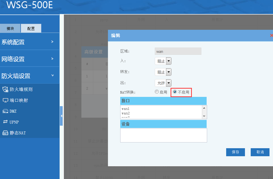Expand the 系统配置 menu section
Image resolution: width=273 pixels, height=179 pixels.
point(30,42)
